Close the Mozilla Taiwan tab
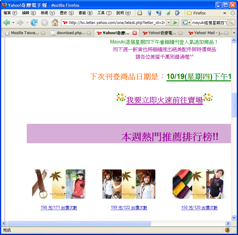This screenshot has height=235, width=238. [43, 33]
